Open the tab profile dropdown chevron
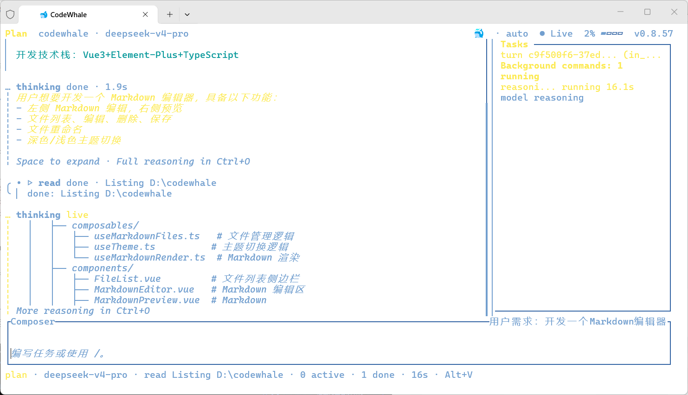 pos(187,14)
